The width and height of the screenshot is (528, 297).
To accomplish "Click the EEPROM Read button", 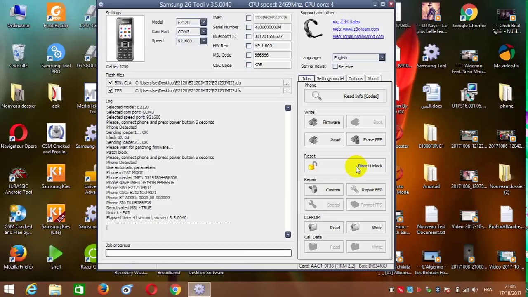I will coord(324,228).
